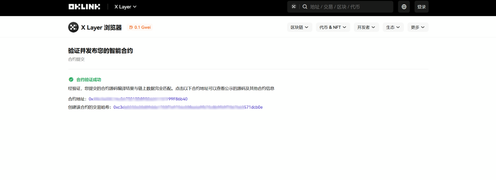
Task: Expand the 开发者 menu
Action: [366, 27]
